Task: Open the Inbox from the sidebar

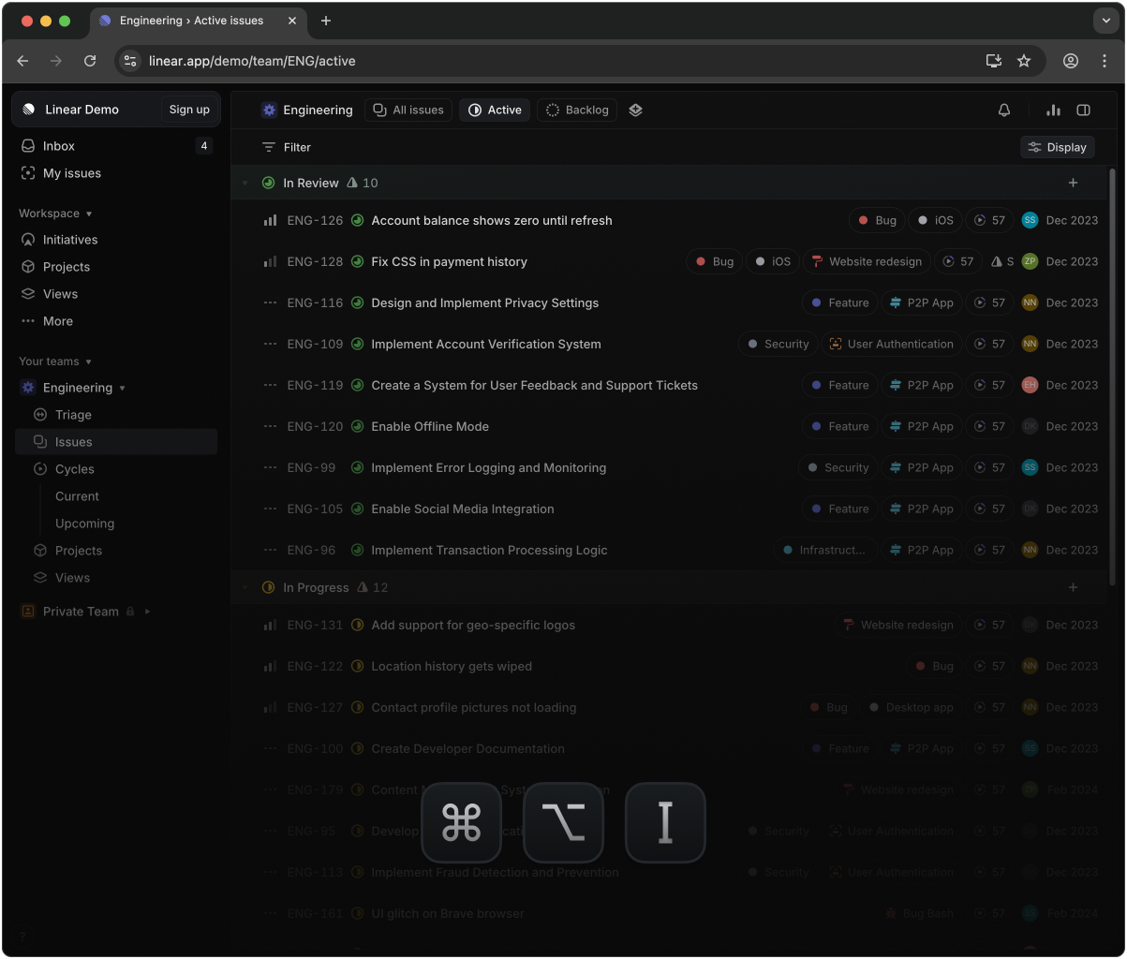Action: (59, 145)
